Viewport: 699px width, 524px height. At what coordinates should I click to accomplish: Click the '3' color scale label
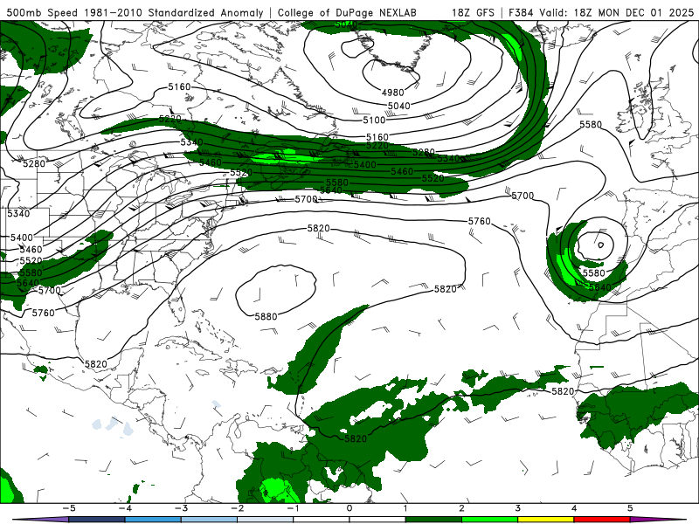tap(517, 508)
